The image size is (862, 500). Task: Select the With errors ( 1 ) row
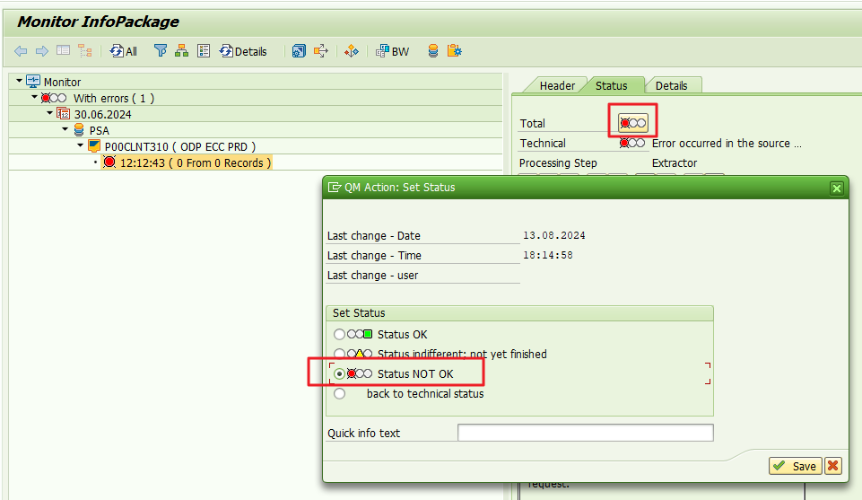pyautogui.click(x=114, y=98)
